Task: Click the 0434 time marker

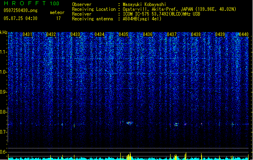Action: [x=99, y=34]
